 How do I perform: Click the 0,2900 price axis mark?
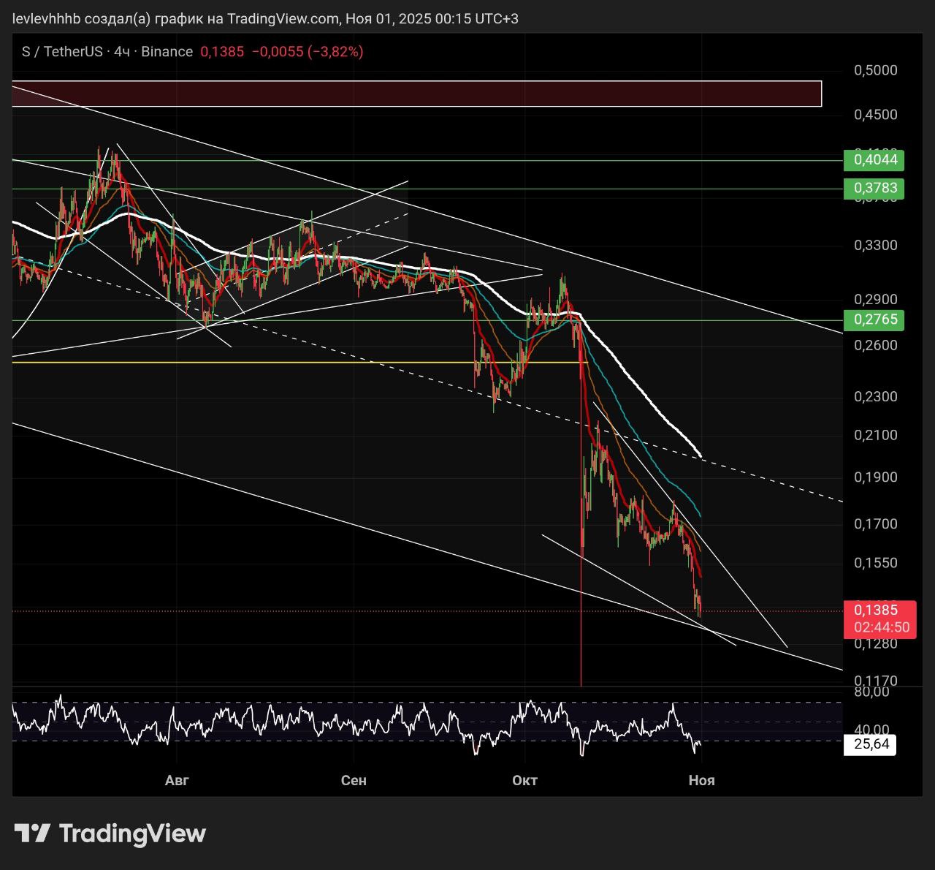[875, 300]
